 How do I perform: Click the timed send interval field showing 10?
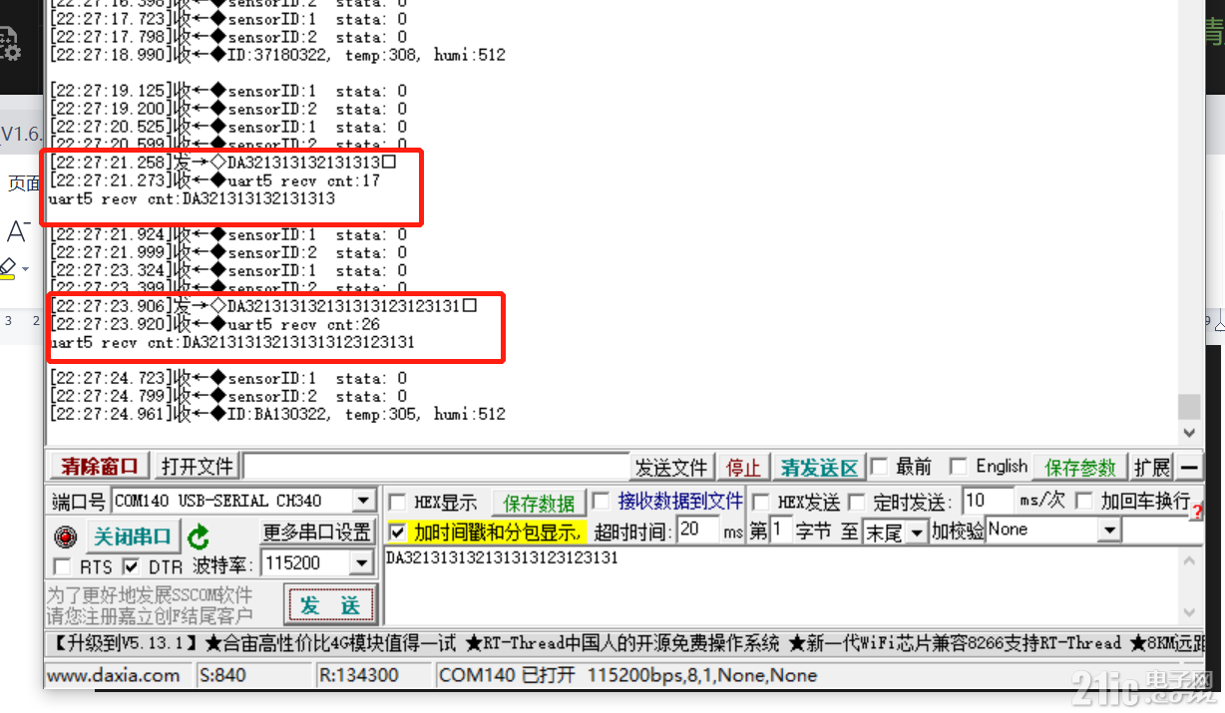987,501
